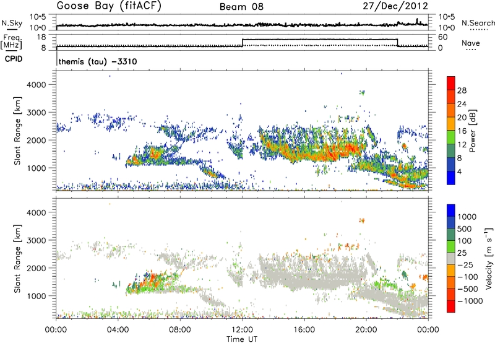The width and height of the screenshot is (495, 343).
Task: Click the date "27/Dec/2012"
Action: pos(395,6)
